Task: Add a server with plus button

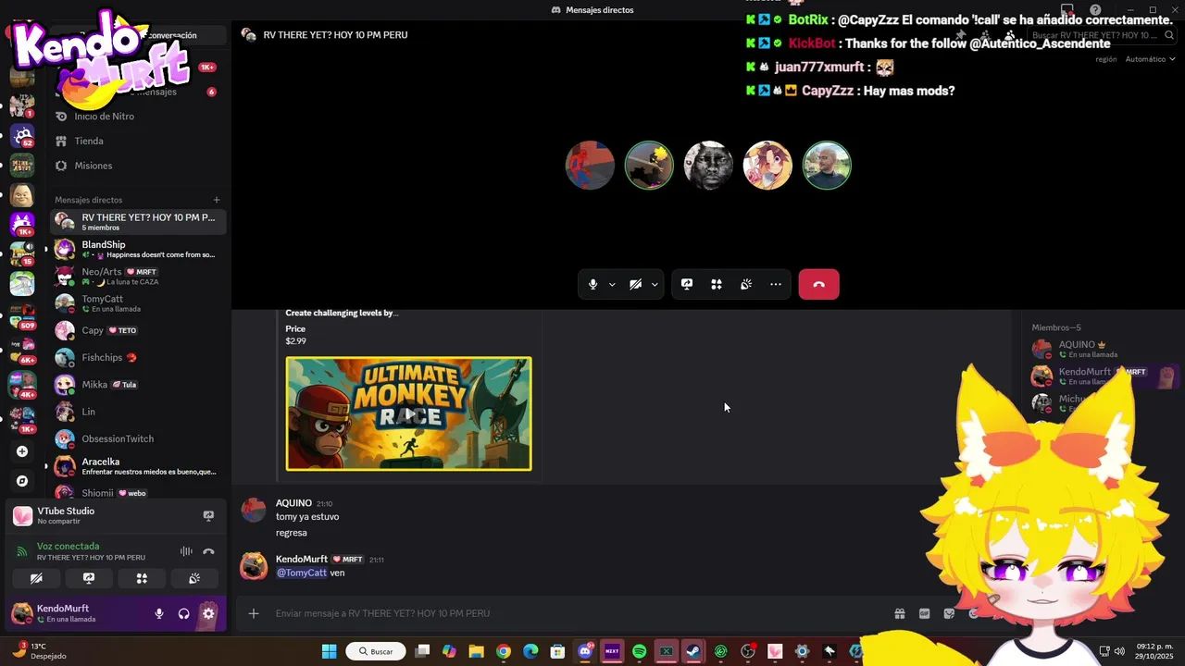Action: (22, 451)
